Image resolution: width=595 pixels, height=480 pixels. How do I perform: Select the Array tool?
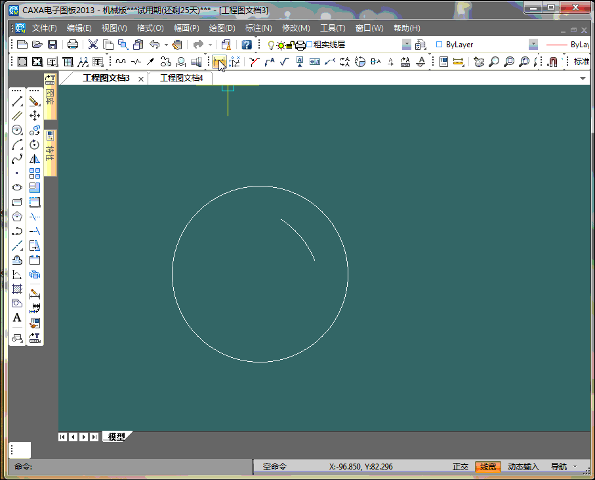coord(35,173)
